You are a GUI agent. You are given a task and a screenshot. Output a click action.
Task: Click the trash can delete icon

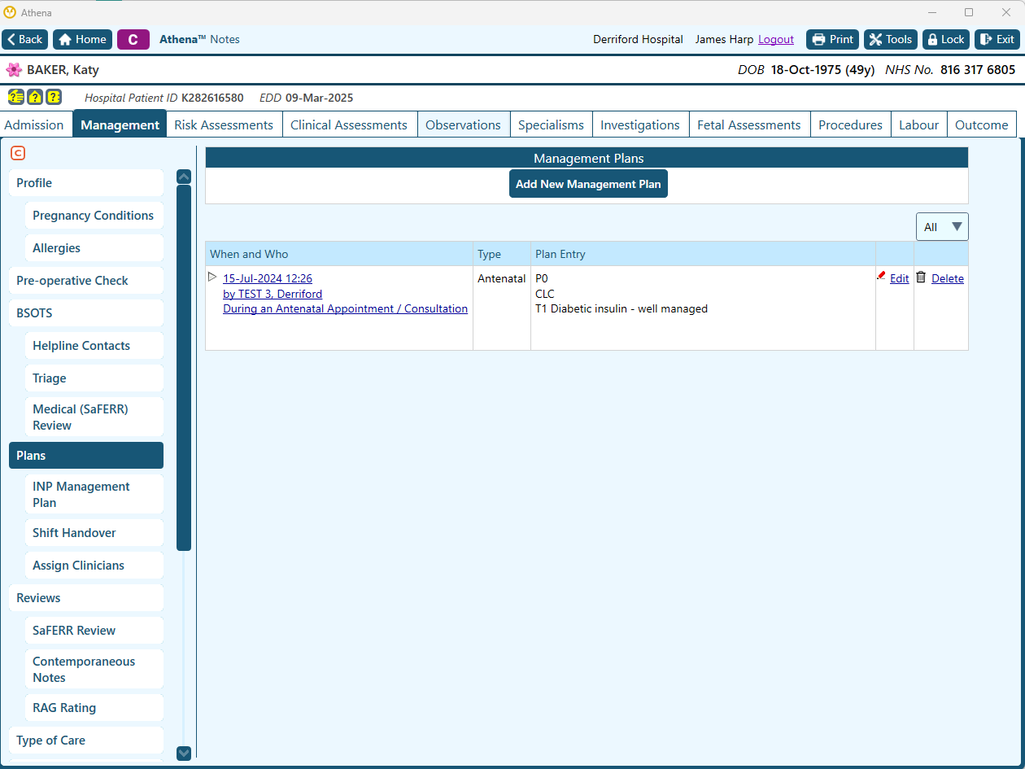[921, 277]
